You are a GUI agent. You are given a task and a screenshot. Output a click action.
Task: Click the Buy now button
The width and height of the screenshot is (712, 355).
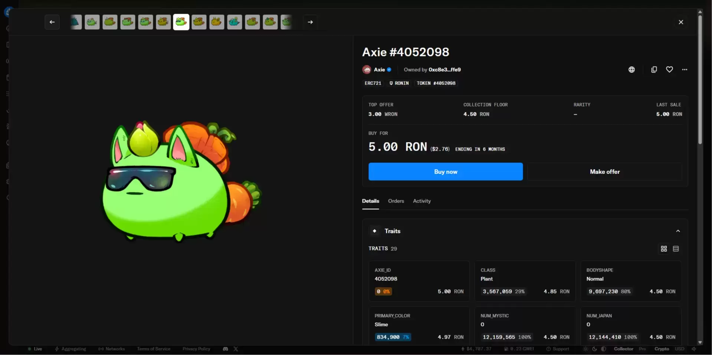445,172
